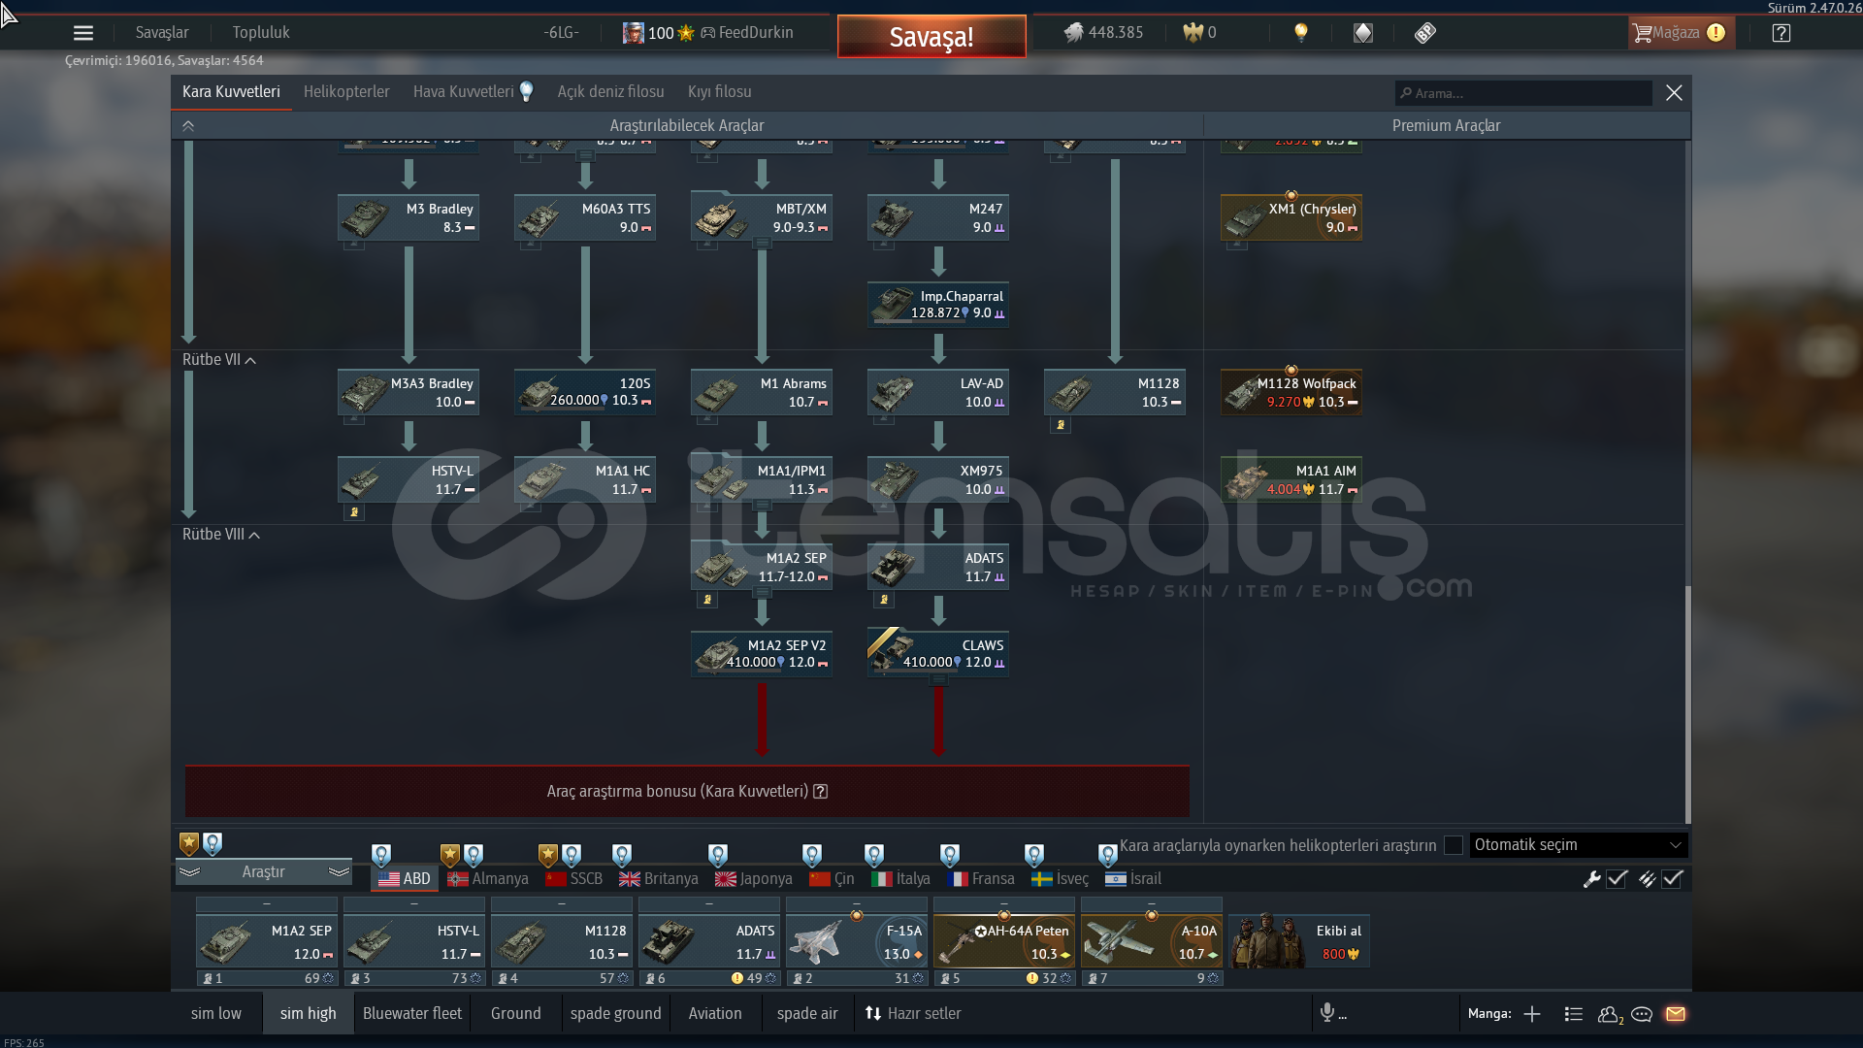Select the Japonya nation tab
Image resolution: width=1863 pixels, height=1048 pixels.
754,879
